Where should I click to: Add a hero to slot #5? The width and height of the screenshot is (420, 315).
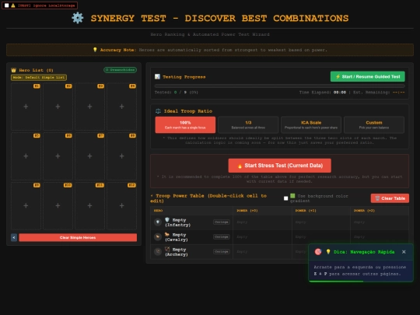[26, 156]
